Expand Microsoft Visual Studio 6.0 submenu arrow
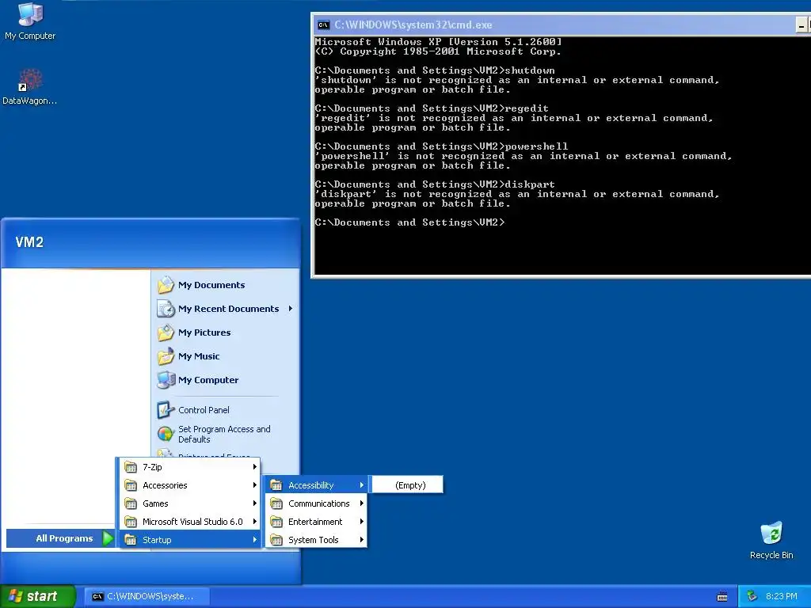This screenshot has height=608, width=811. click(254, 521)
